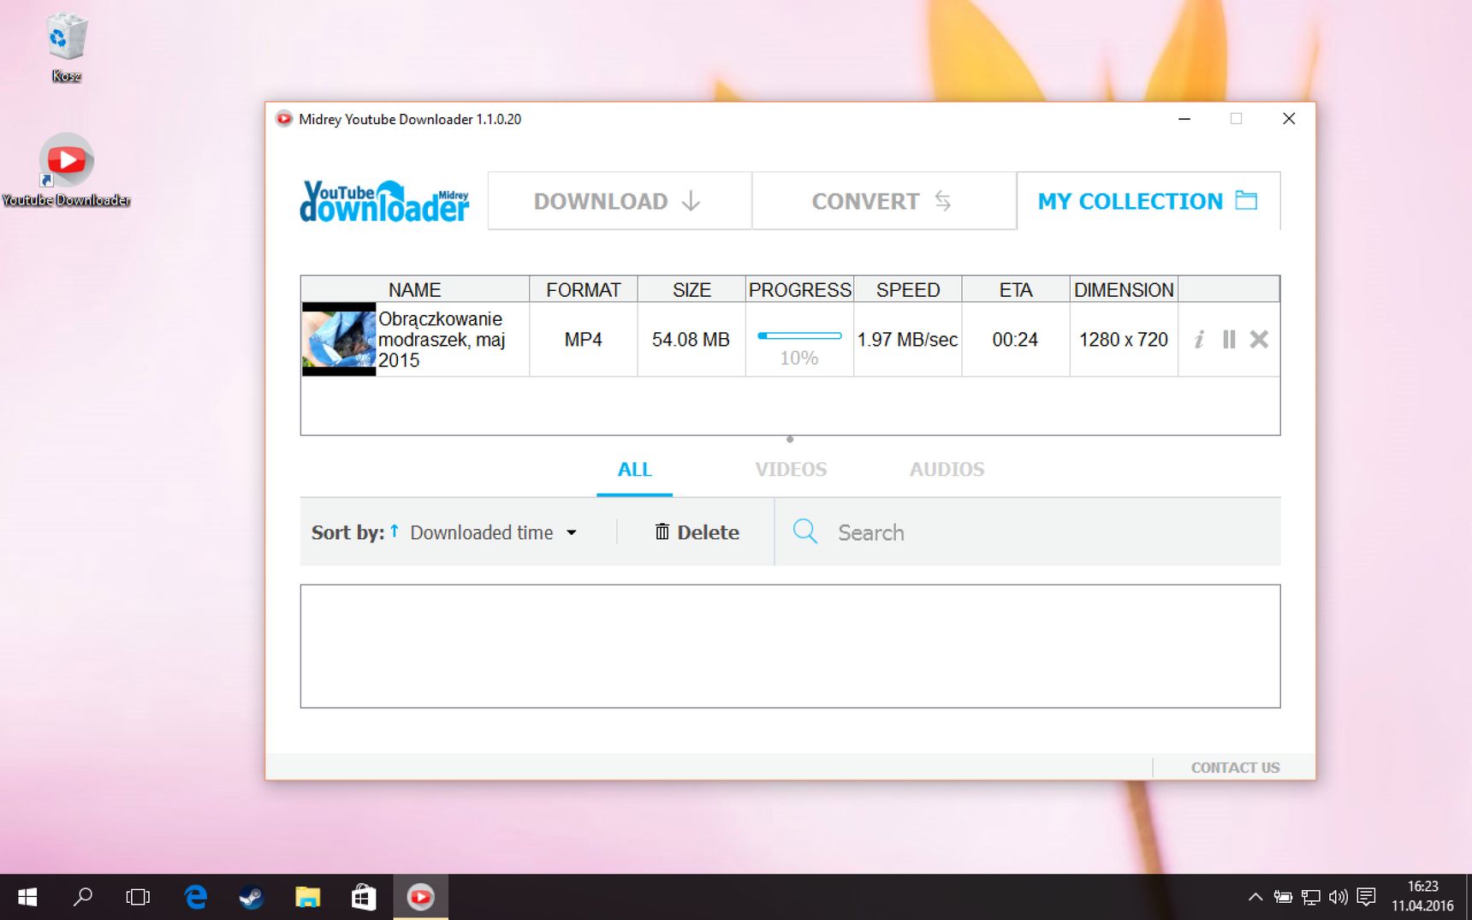The width and height of the screenshot is (1472, 920).
Task: Click the video thumbnail in download list
Action: click(x=339, y=339)
